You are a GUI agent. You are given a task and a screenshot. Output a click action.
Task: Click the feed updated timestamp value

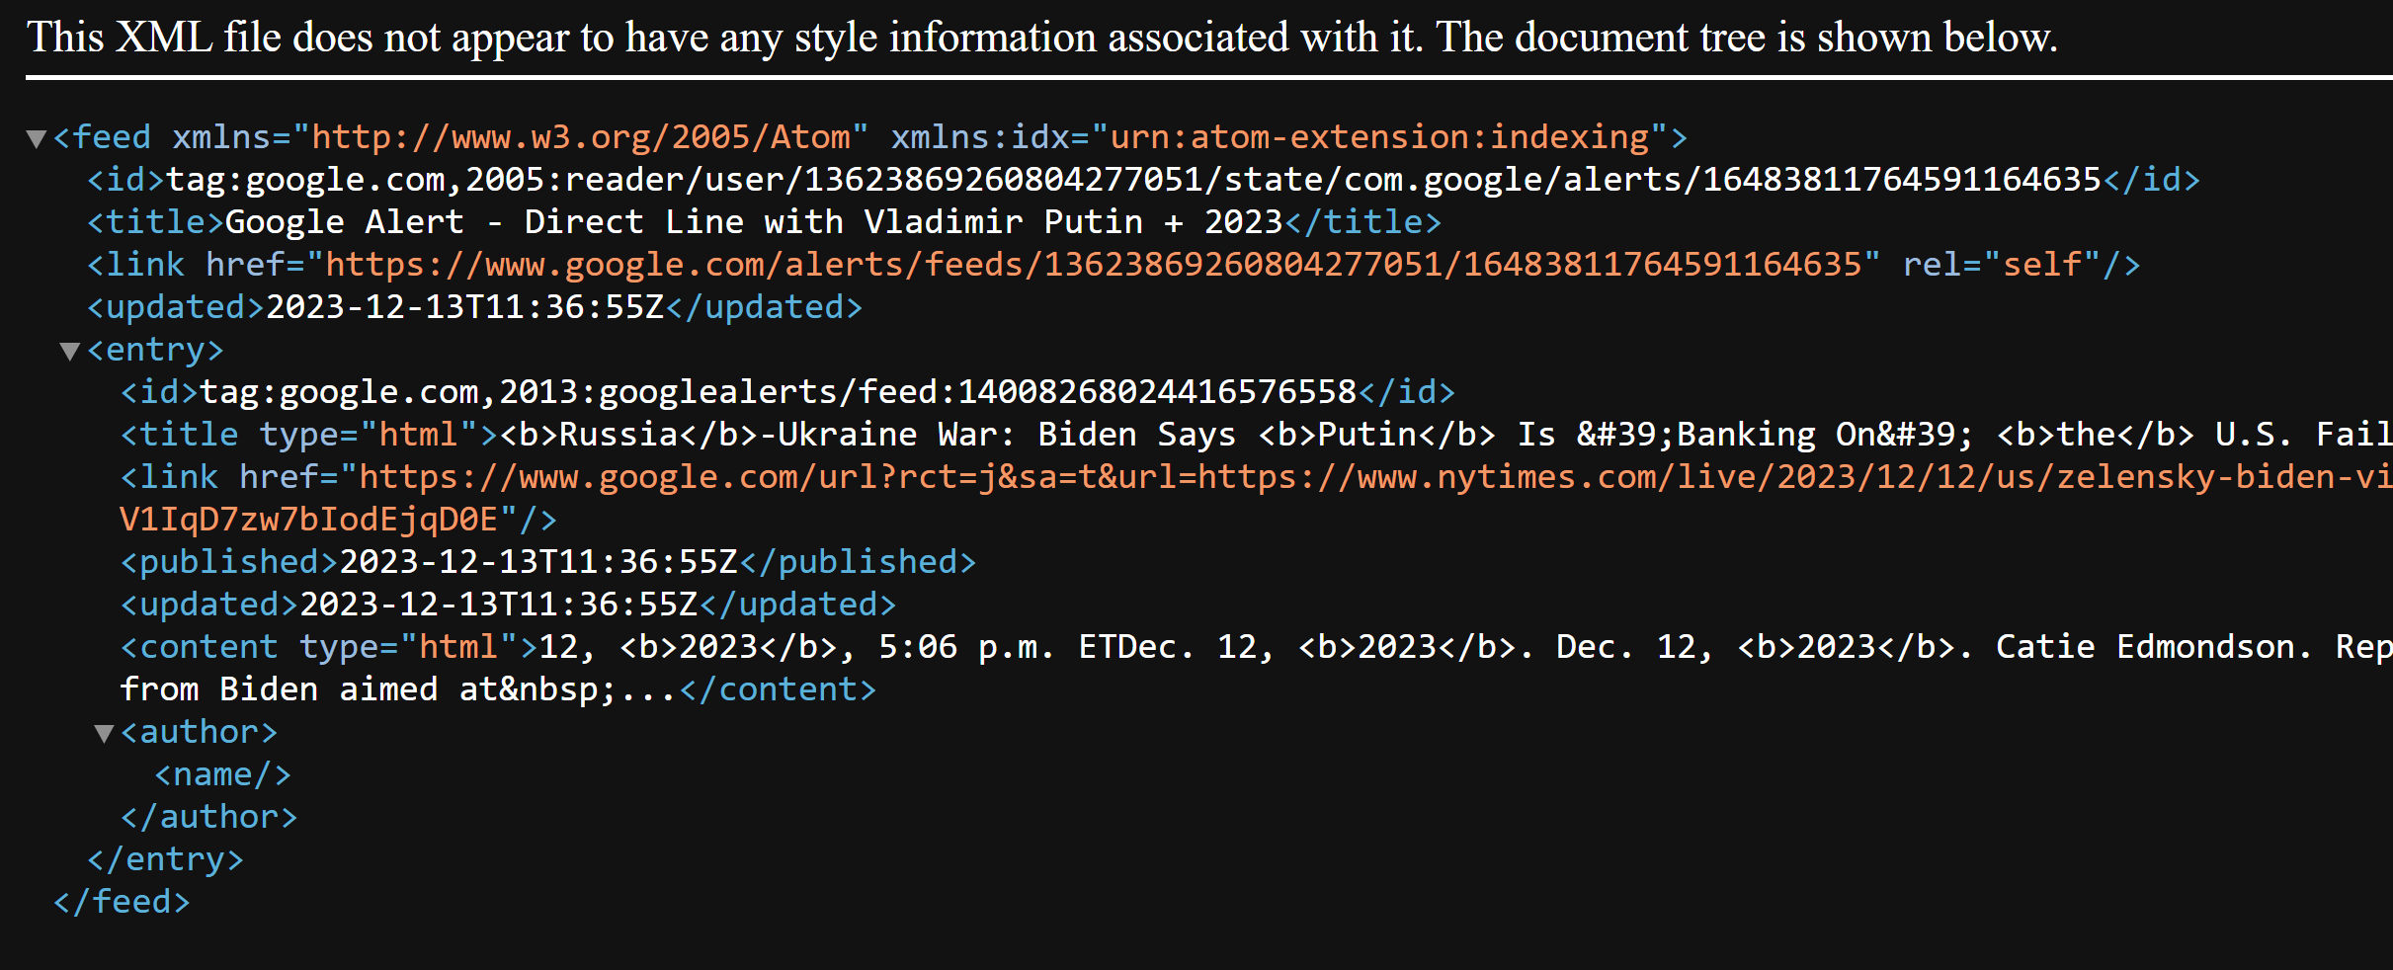pos(464,307)
